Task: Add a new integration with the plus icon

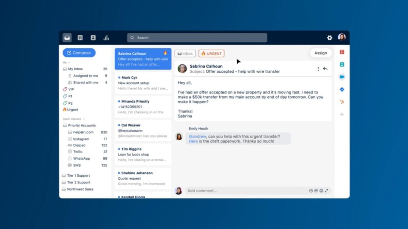Action: point(342,114)
